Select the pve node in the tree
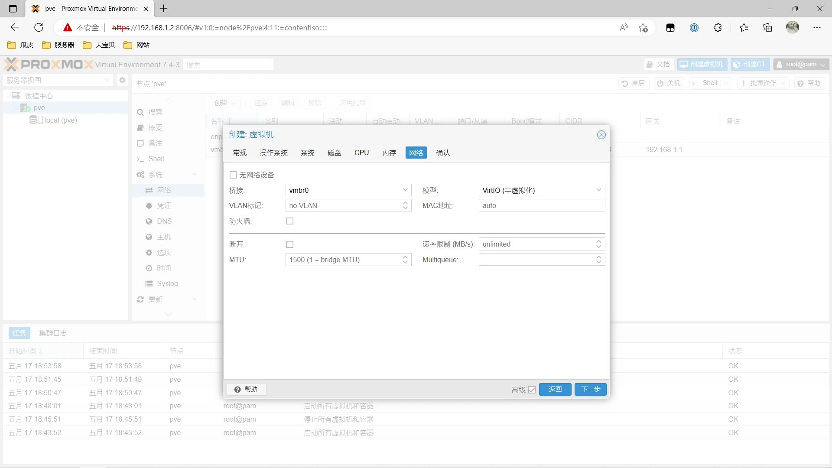 [x=39, y=108]
